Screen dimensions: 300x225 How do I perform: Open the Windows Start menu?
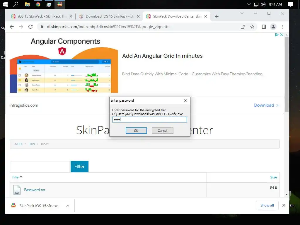pos(5,4)
